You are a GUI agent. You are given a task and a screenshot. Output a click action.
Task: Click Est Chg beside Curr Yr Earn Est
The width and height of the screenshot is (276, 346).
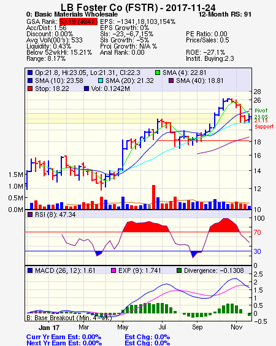point(147,337)
